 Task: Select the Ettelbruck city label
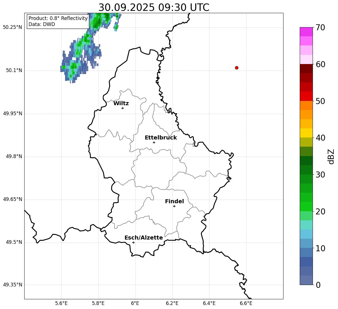[161, 138]
